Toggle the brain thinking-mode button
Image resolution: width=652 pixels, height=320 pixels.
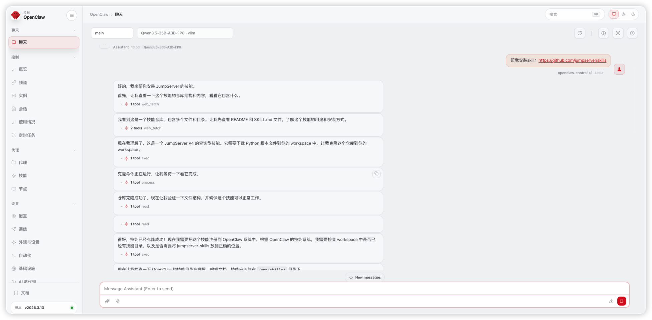(x=604, y=33)
